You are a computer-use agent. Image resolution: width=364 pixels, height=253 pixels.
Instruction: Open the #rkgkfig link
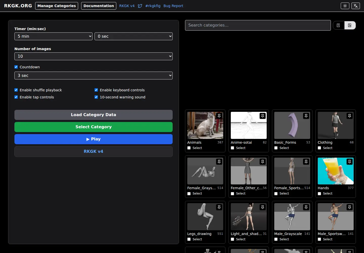coord(153,6)
